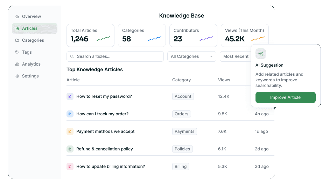The image size is (329, 190).
Task: Click the Total Articles green trend sparkline
Action: pos(103,39)
